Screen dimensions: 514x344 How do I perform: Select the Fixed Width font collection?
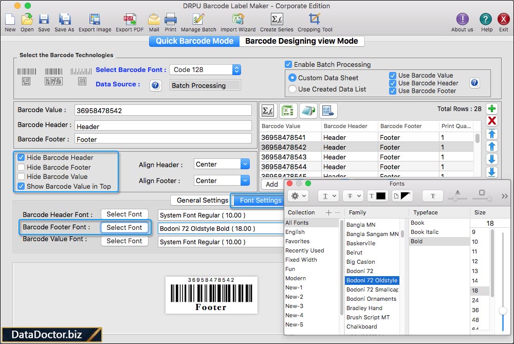pyautogui.click(x=301, y=260)
